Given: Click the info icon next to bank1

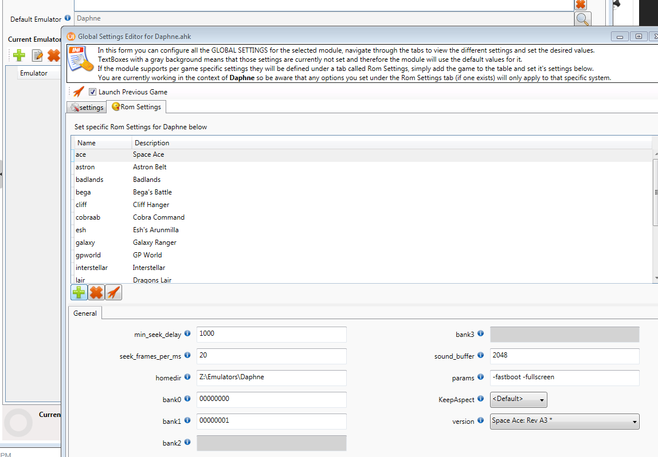Looking at the screenshot, I should pyautogui.click(x=187, y=420).
